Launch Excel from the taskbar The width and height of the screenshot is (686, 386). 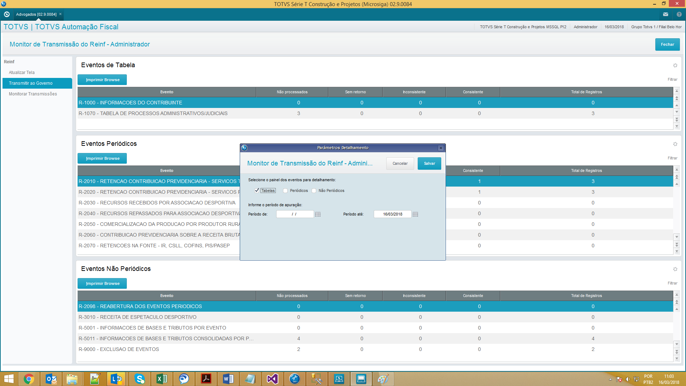[161, 379]
